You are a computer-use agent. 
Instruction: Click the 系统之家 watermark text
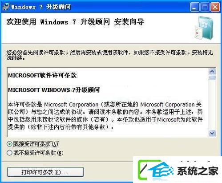(198, 171)
